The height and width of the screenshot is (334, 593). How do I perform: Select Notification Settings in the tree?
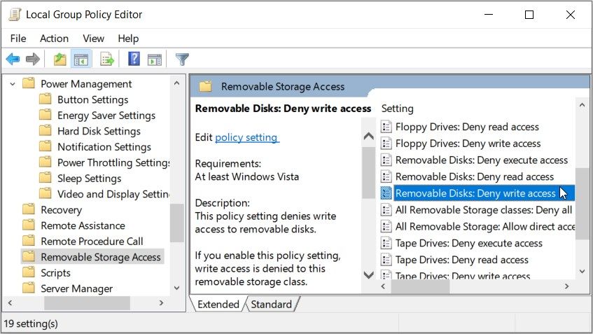click(x=104, y=147)
